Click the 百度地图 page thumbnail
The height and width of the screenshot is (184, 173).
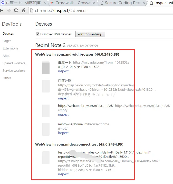click(x=46, y=86)
